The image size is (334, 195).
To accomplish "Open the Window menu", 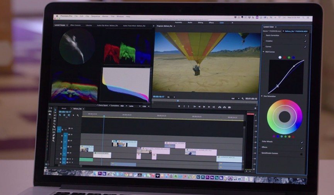I will click(120, 16).
